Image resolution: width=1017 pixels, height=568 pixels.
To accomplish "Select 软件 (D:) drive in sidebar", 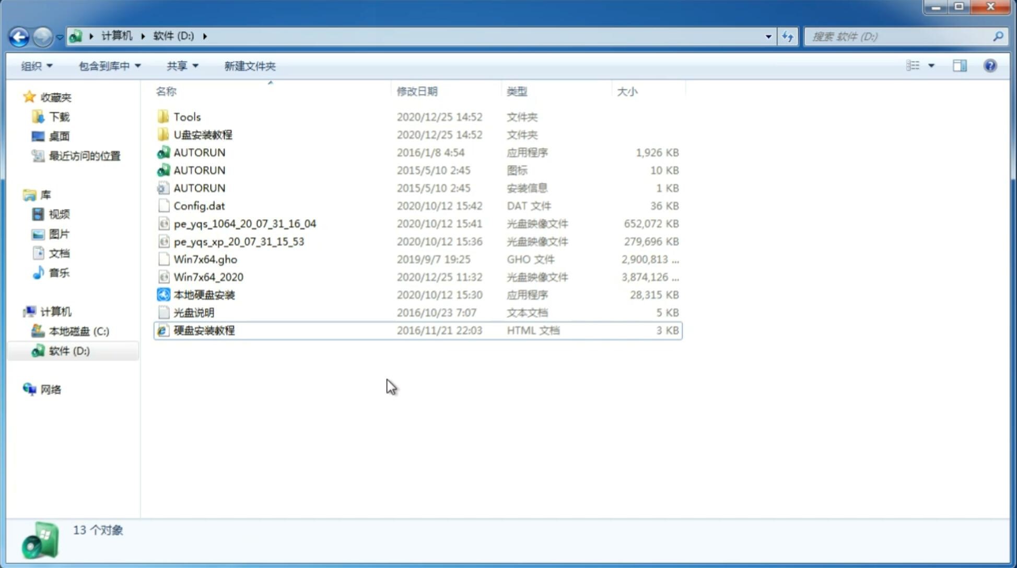I will (x=69, y=350).
